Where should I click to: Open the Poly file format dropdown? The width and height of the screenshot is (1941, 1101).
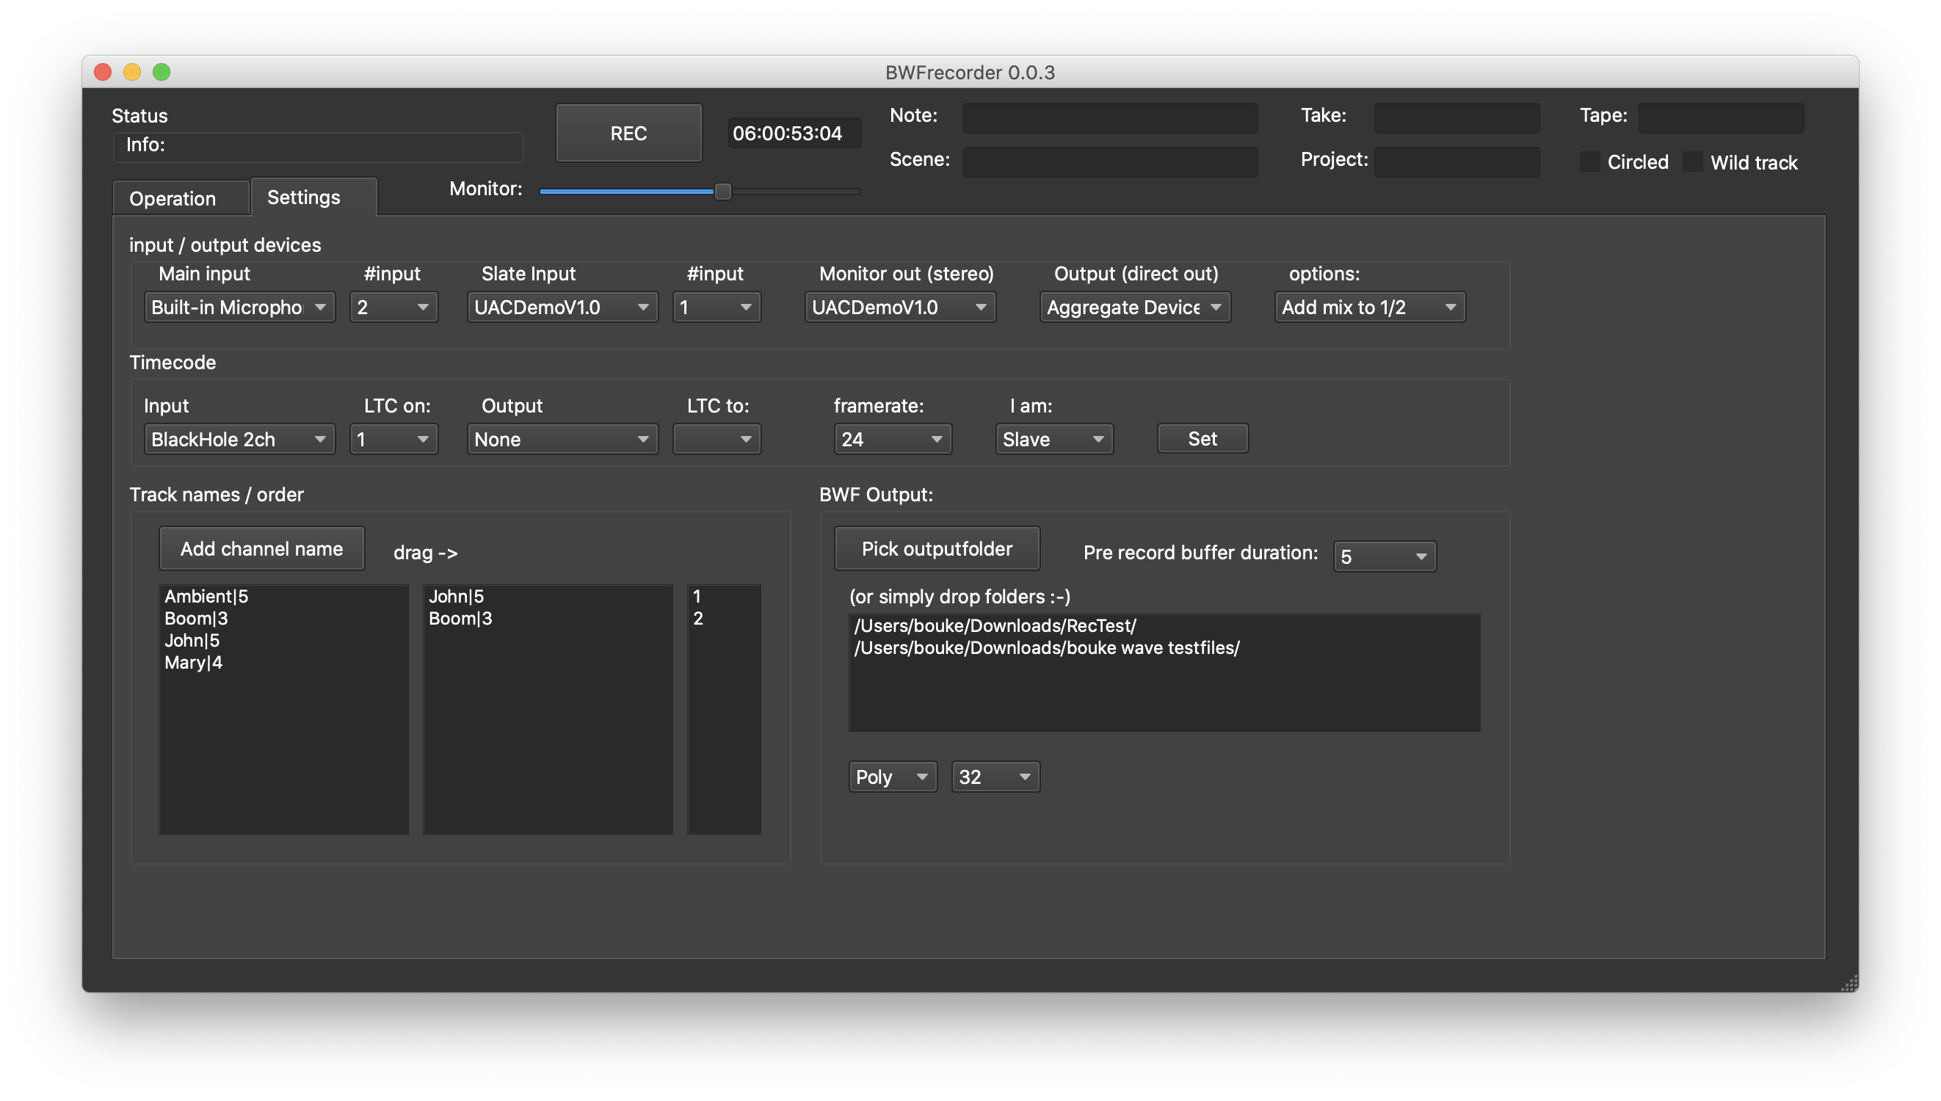point(892,777)
